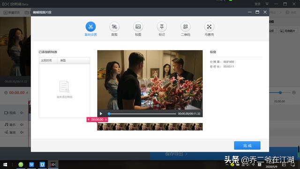Select the 基础设置 scissors tab

coord(90,29)
